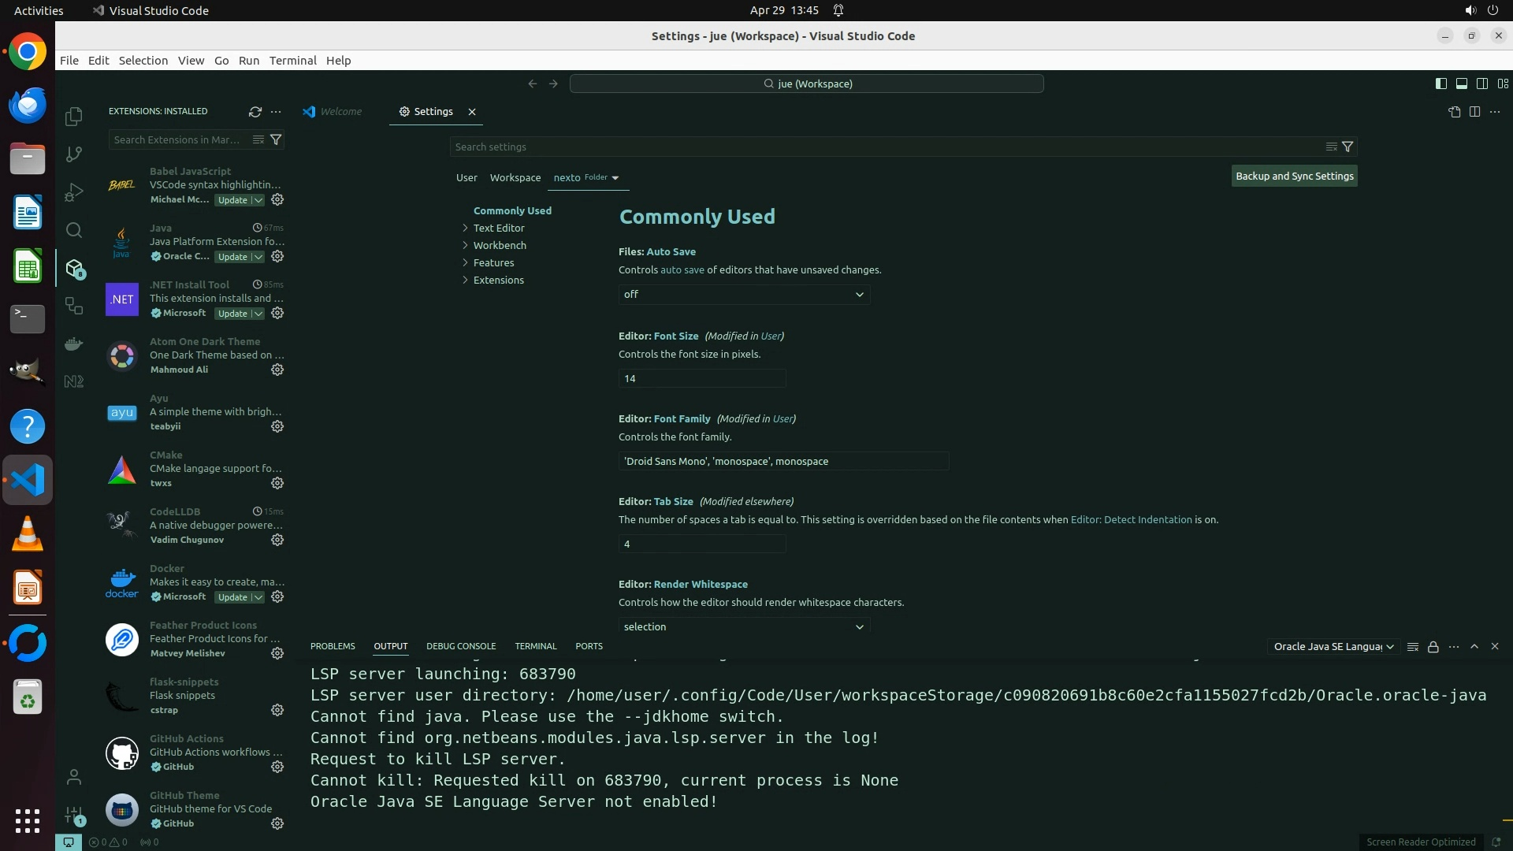Screen dimensions: 1513x851
Task: Open the Explorer view in activity bar
Action: (74, 117)
